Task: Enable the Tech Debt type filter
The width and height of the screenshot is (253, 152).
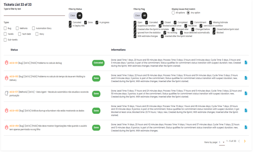Action: (x=19, y=34)
